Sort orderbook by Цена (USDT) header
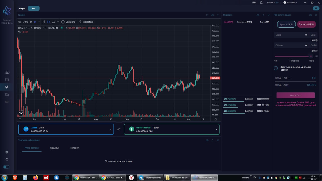 tap(228, 22)
